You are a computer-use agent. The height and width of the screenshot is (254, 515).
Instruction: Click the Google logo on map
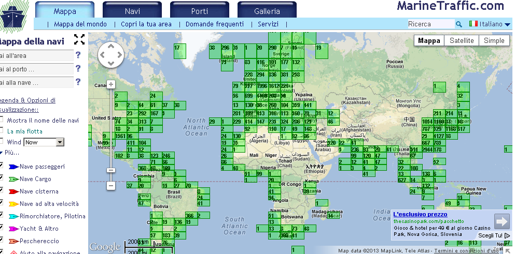tap(105, 247)
